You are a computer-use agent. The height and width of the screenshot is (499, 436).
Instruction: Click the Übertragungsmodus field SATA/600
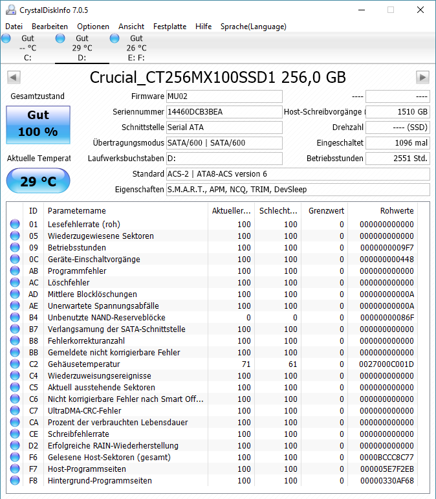(x=224, y=143)
